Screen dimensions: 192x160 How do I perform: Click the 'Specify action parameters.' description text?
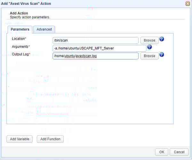tap(30, 17)
